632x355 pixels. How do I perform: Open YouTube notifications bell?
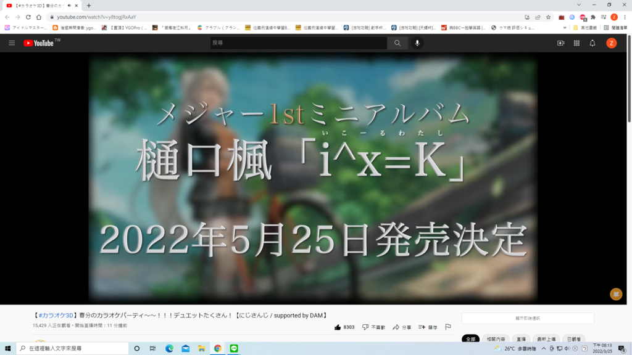(x=592, y=43)
